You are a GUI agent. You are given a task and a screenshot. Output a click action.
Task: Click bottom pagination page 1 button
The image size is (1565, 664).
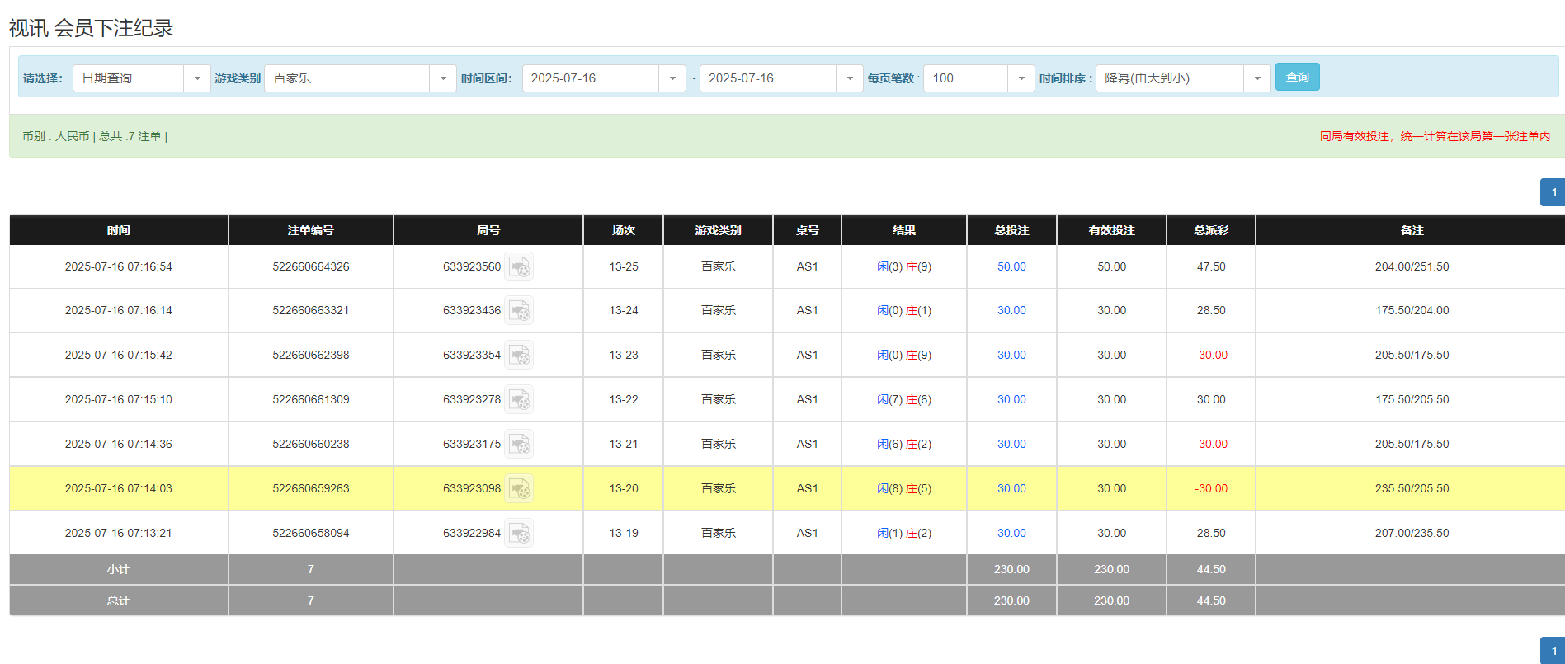coord(1553,650)
